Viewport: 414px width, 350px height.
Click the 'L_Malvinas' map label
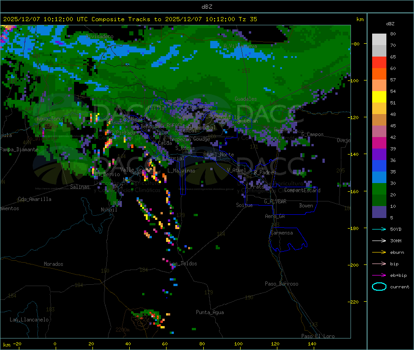(x=181, y=171)
